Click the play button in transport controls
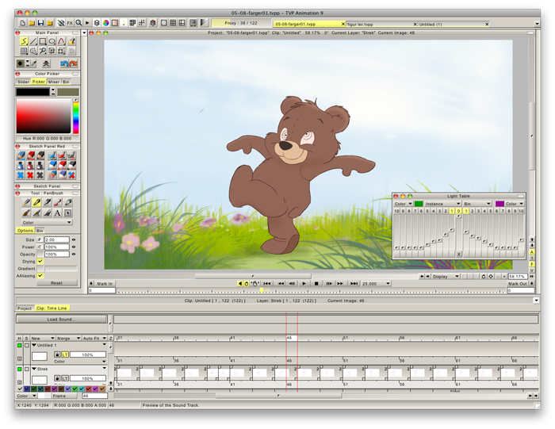Image resolution: width=555 pixels, height=429 pixels. 304,284
